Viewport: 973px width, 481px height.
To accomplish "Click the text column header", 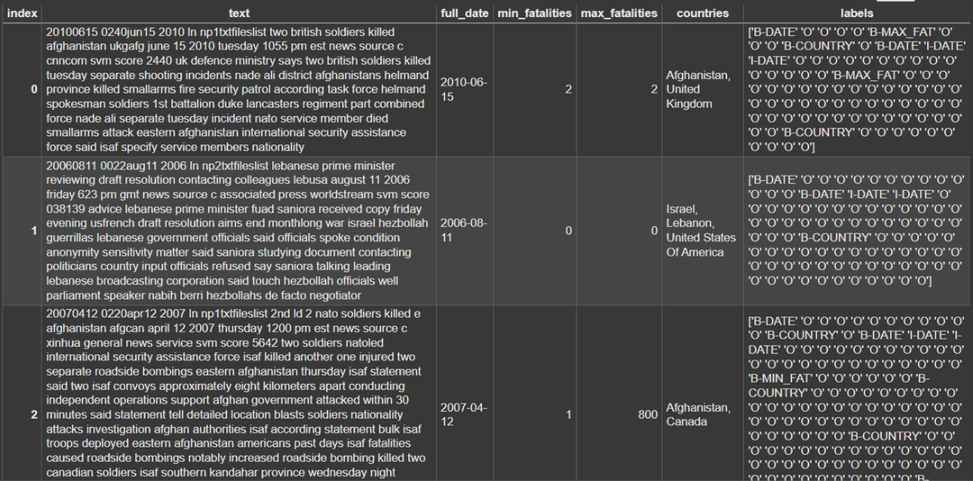I will 239,13.
